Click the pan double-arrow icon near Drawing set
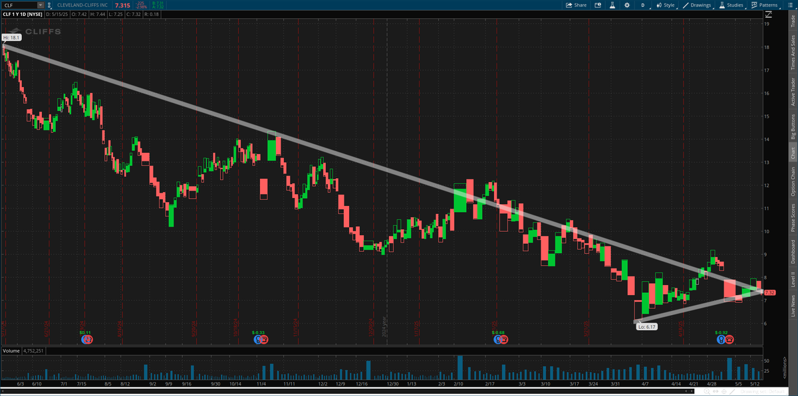The height and width of the screenshot is (396, 798). 715,391
